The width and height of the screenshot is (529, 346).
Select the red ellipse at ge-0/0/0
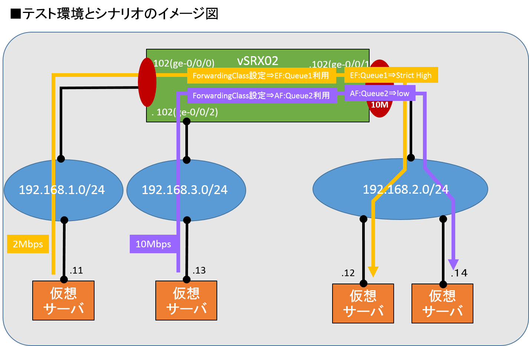point(147,82)
